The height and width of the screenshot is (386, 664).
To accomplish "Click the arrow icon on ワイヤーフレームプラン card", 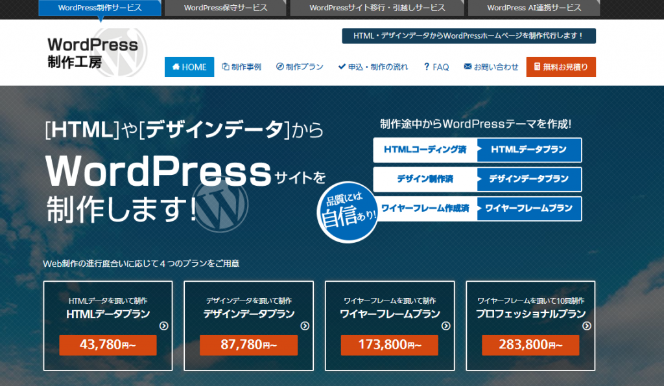I will click(x=446, y=326).
